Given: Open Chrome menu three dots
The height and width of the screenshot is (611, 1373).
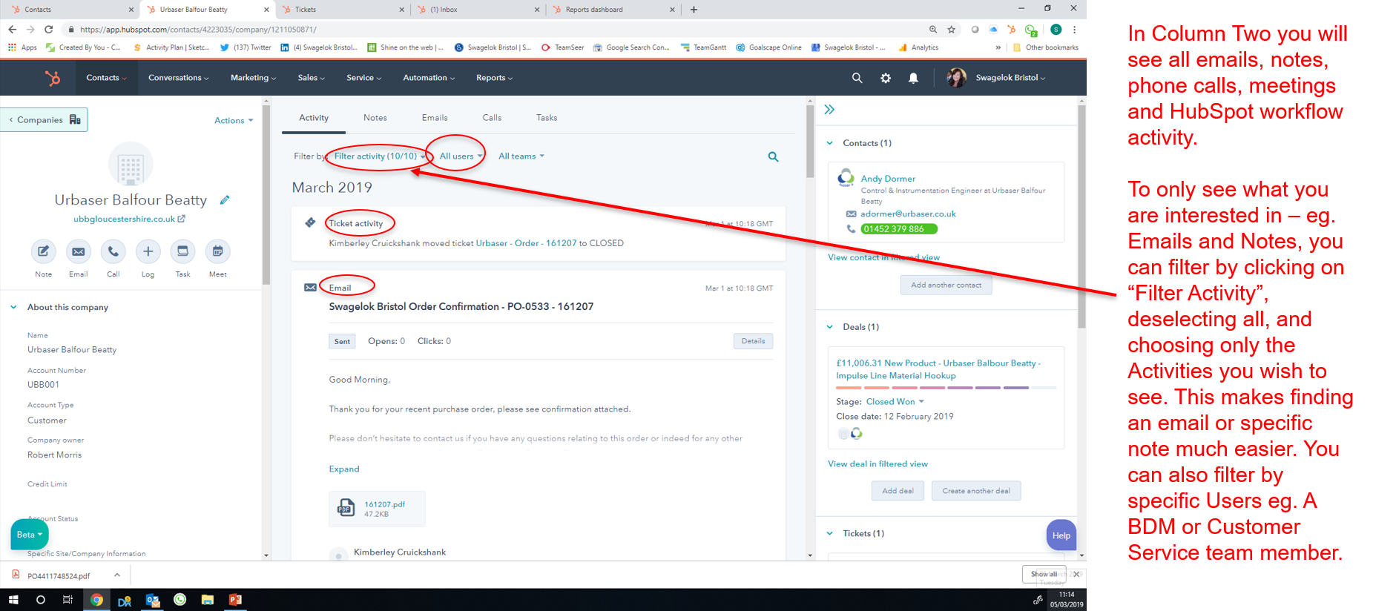Looking at the screenshot, I should (1074, 30).
